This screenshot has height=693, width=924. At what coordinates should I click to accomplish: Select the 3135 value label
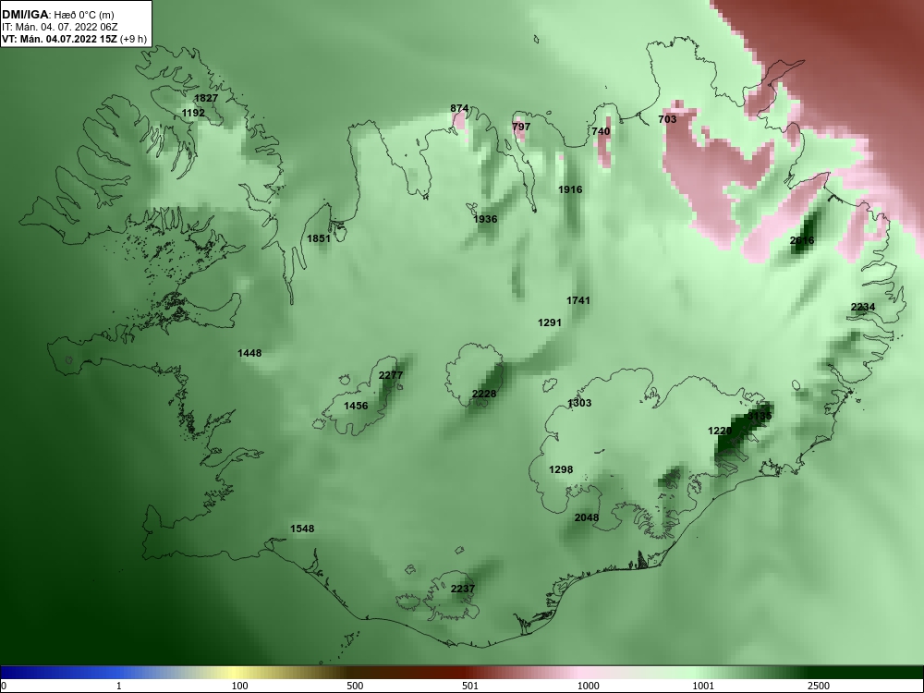pyautogui.click(x=760, y=416)
